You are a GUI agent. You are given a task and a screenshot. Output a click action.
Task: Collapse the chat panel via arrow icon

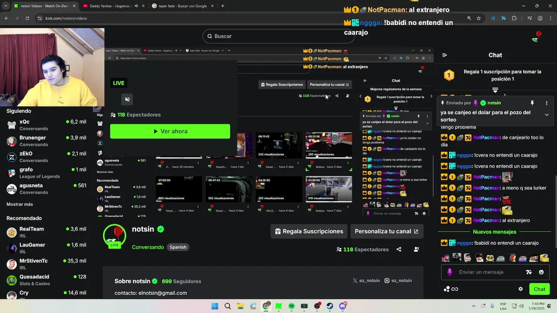point(444,55)
